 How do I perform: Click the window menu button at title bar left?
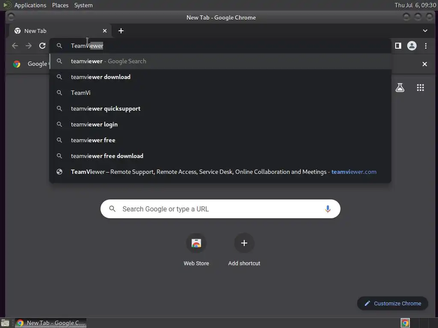(x=11, y=17)
